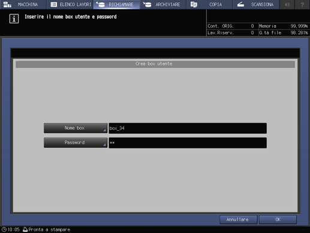Select the RICHIAMARE tab
The width and height of the screenshot is (310, 233).
(x=116, y=4)
